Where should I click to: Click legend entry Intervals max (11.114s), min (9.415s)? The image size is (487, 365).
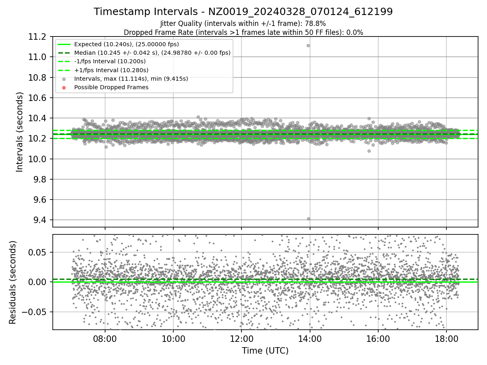pyautogui.click(x=131, y=79)
